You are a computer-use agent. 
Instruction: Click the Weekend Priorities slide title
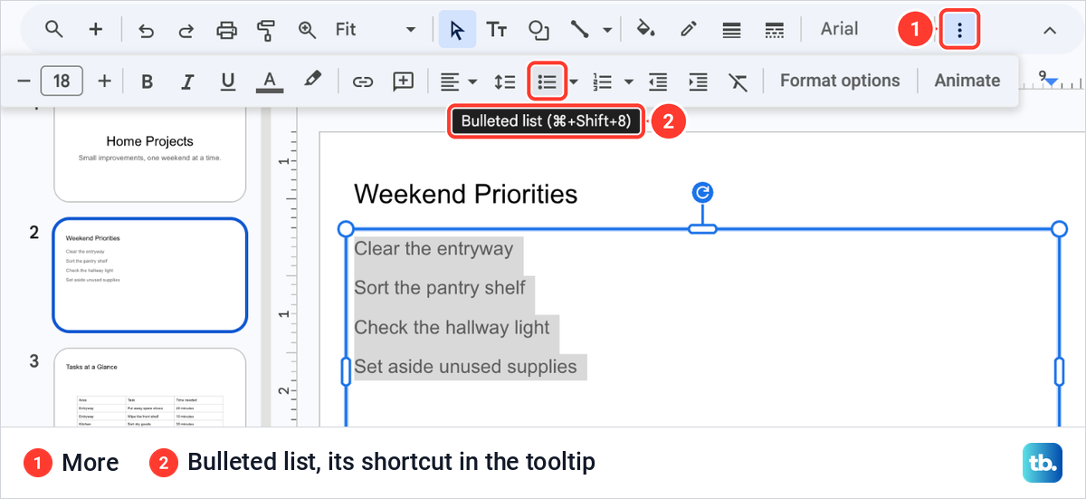(x=465, y=194)
